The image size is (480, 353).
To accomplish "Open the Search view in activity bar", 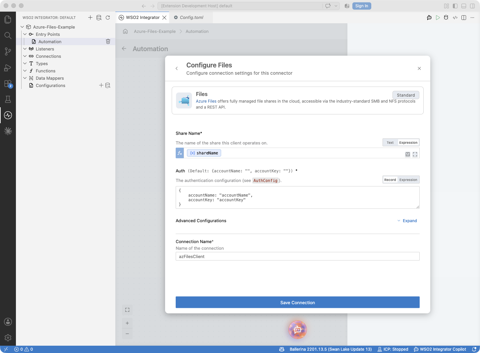I will (8, 35).
